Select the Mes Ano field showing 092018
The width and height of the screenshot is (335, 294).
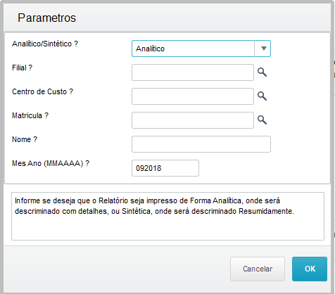pos(165,168)
